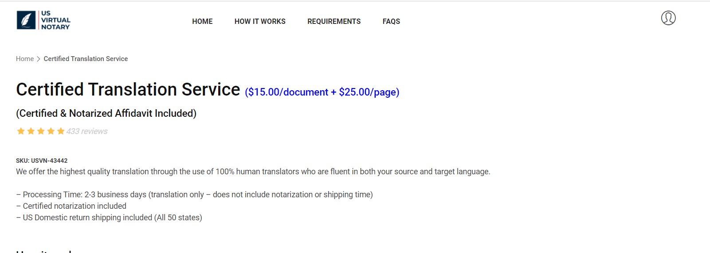Screen dimensions: 710x253
Task: Click the Processing Time 2-3 business days line
Action: (194, 195)
